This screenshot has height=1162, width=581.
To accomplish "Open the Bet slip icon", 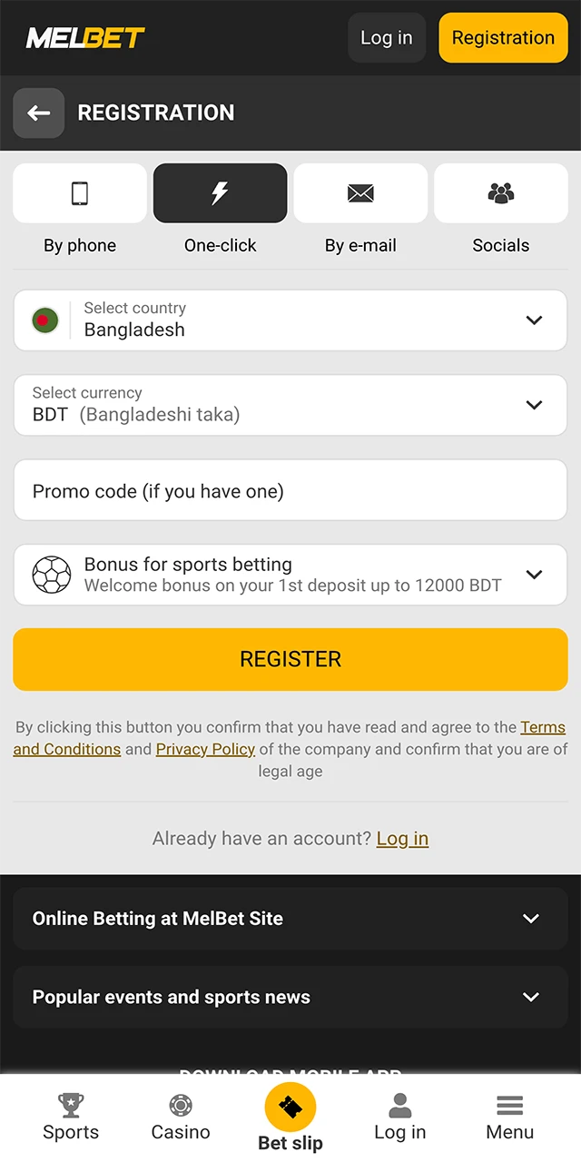I will click(290, 1106).
